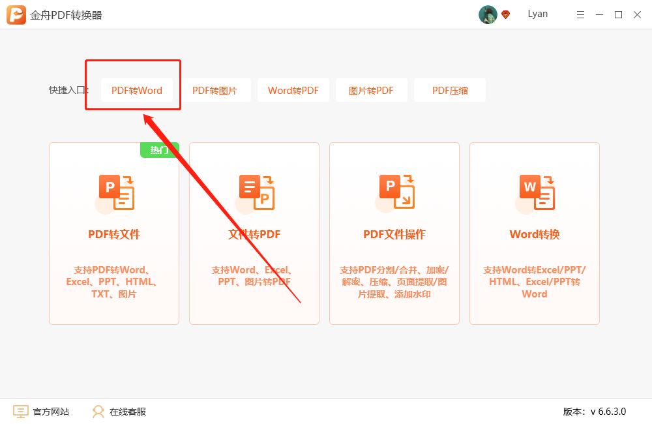Click the red VIP diamond badge
This screenshot has width=652, height=424.
coord(506,15)
